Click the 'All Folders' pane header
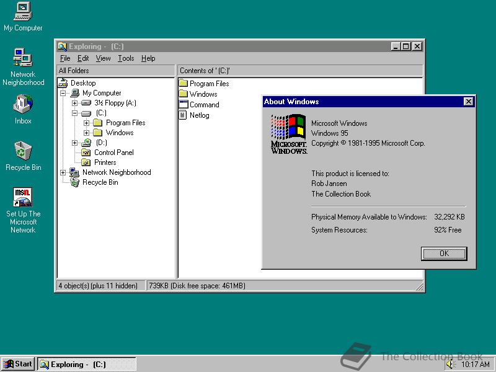The height and width of the screenshot is (372, 496). click(115, 71)
